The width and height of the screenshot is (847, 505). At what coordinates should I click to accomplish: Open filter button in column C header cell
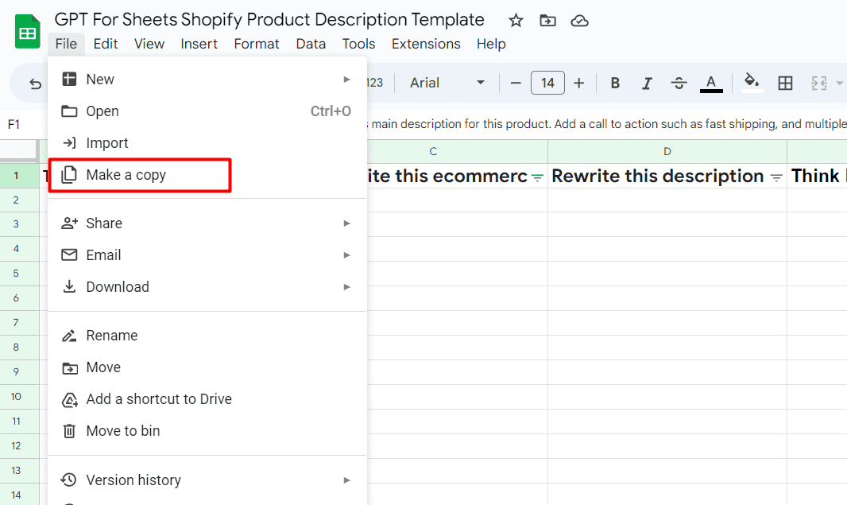coord(537,178)
